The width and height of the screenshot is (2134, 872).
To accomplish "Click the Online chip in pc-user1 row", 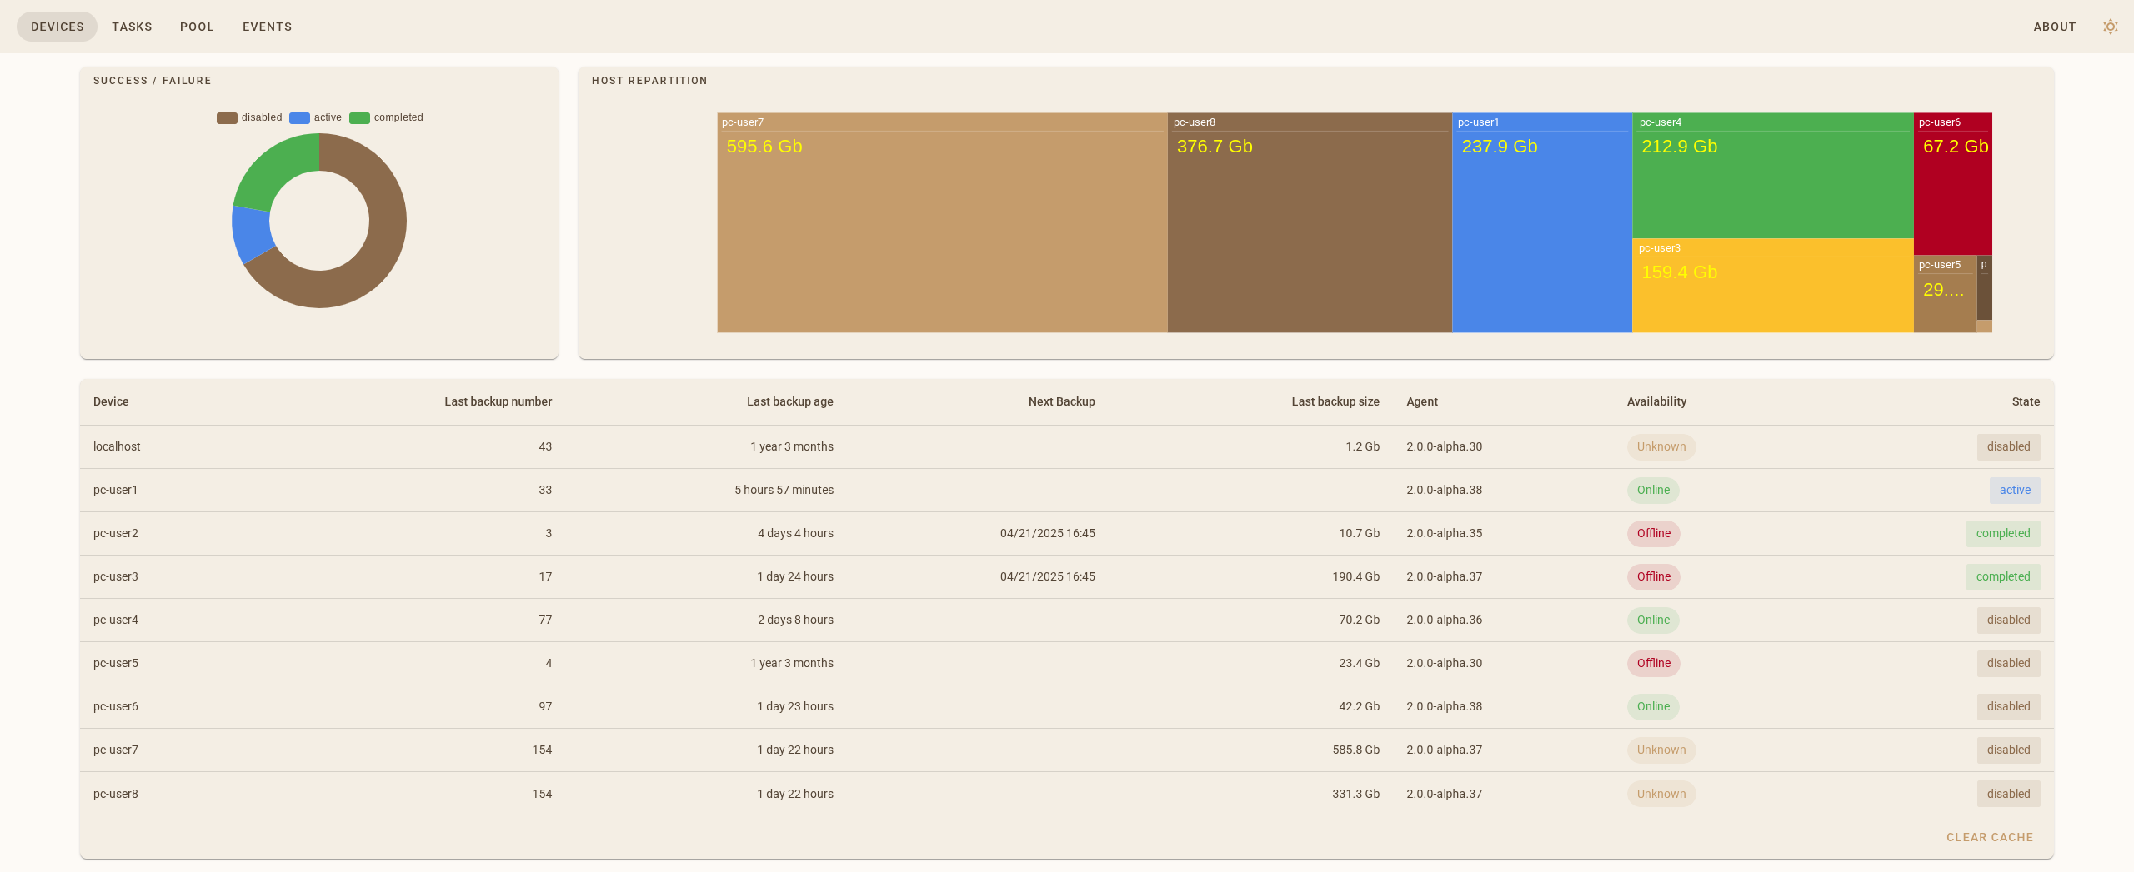I will click(1653, 491).
